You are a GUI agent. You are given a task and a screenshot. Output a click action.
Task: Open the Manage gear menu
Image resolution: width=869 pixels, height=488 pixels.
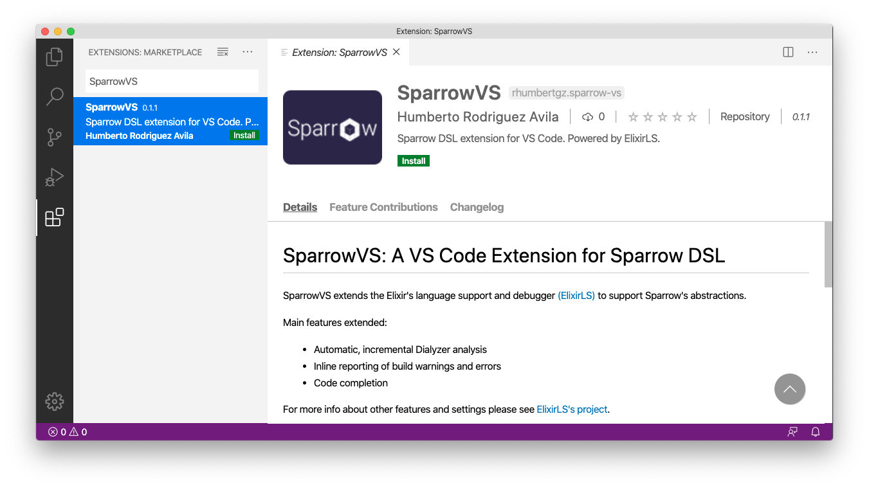[55, 401]
